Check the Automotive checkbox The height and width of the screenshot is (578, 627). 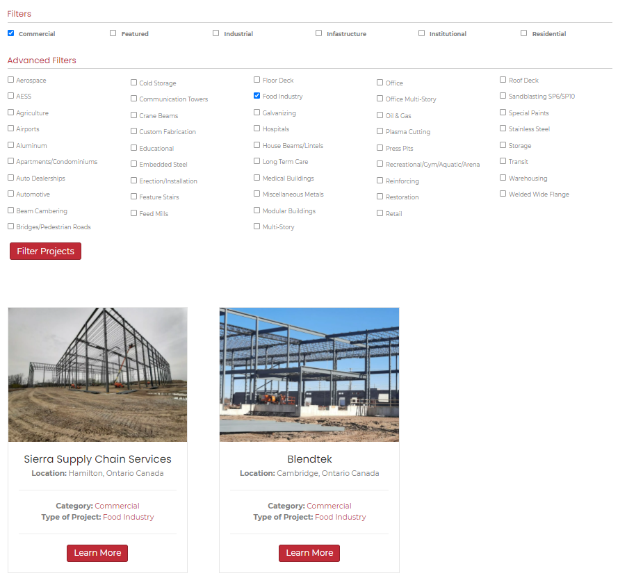pos(11,194)
